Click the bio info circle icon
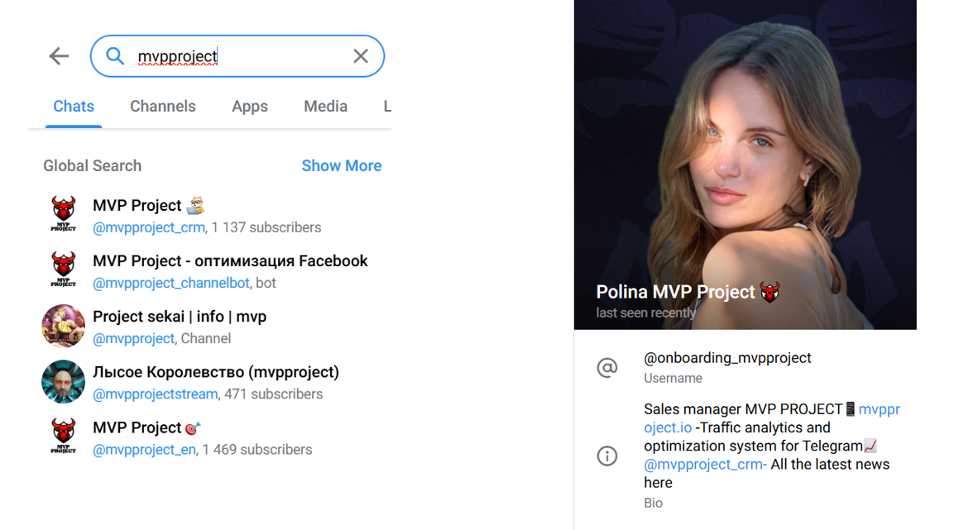 [607, 456]
